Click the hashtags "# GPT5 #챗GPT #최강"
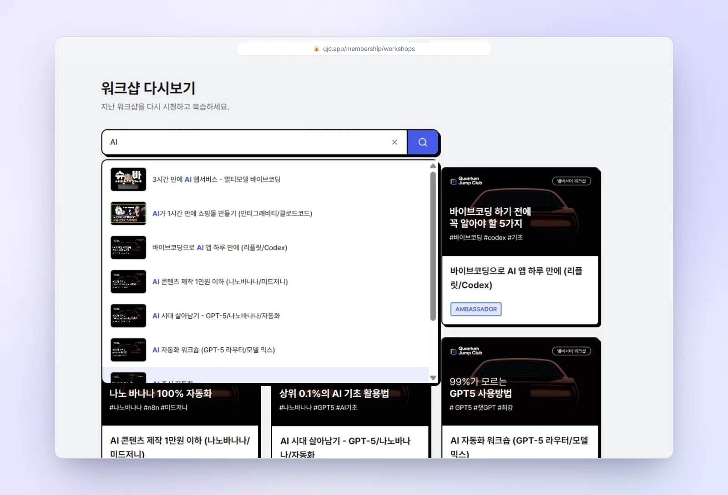 [x=481, y=407]
